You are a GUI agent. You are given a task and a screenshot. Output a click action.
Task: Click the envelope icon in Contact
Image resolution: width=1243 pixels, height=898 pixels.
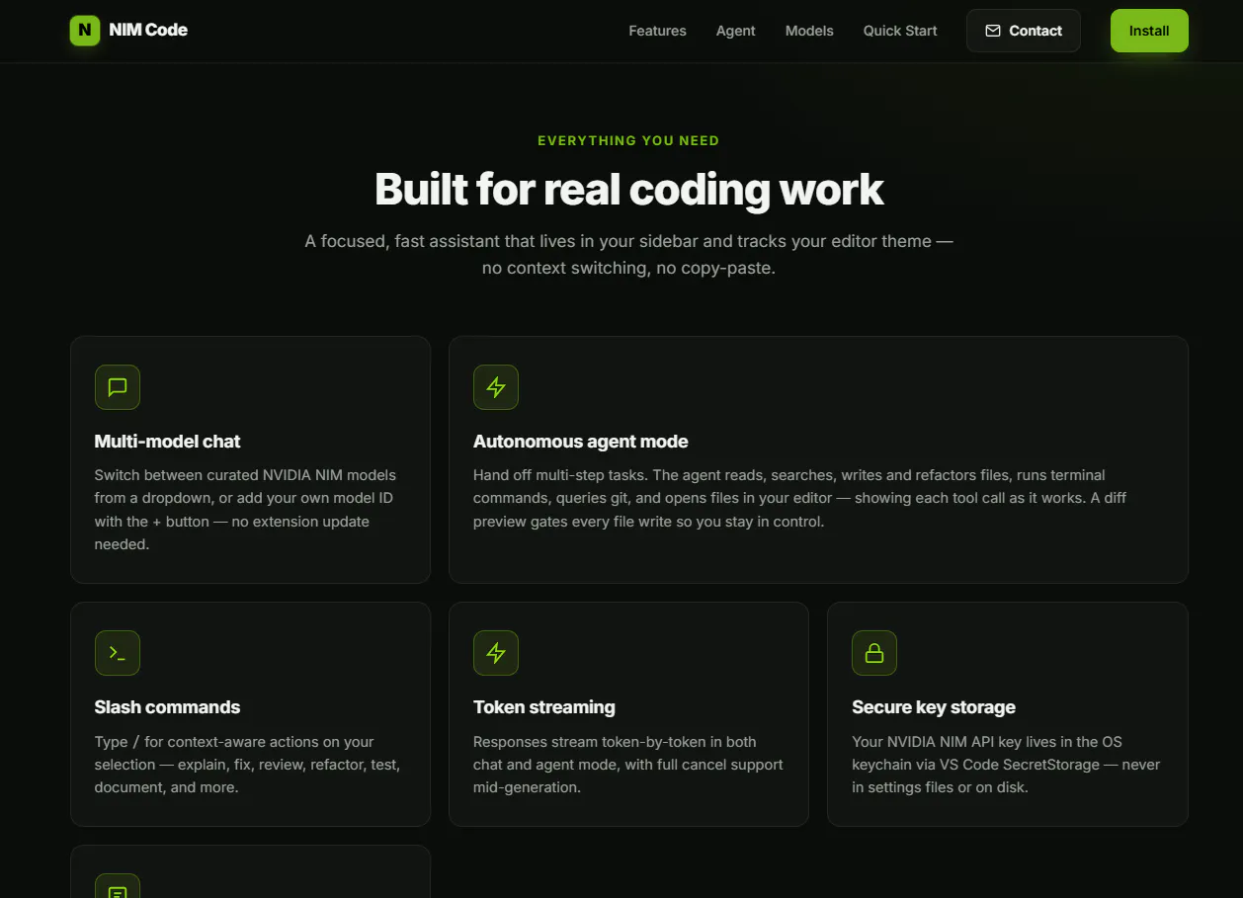click(x=993, y=31)
